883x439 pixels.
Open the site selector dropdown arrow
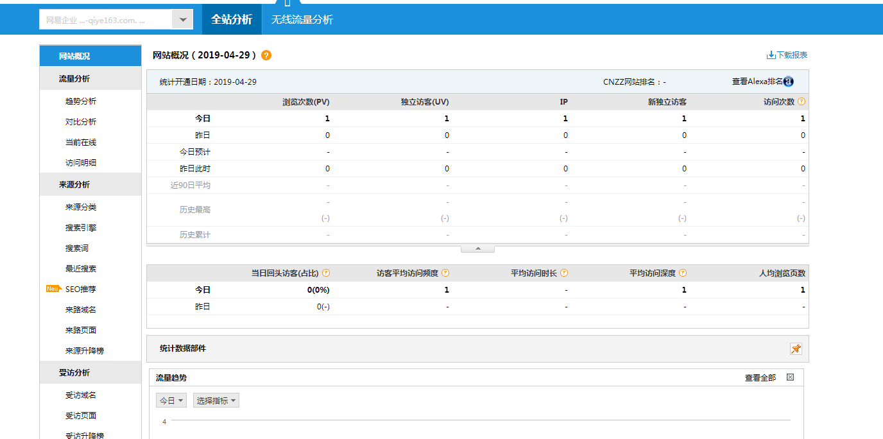pyautogui.click(x=183, y=20)
